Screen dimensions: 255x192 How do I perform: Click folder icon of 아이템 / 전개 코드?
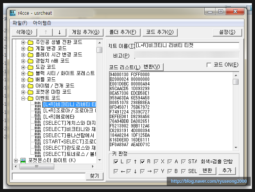point(30,86)
